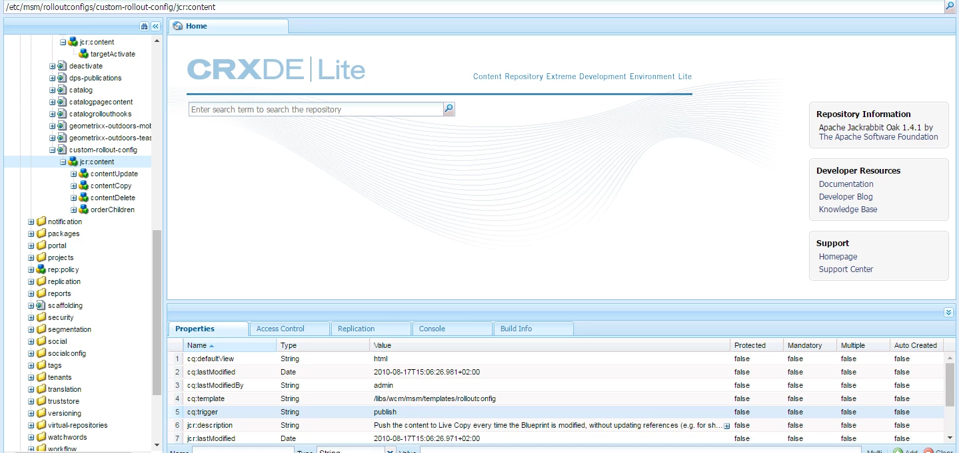The height and width of the screenshot is (453, 959).
Task: Open the Support Homepage link
Action: point(838,257)
